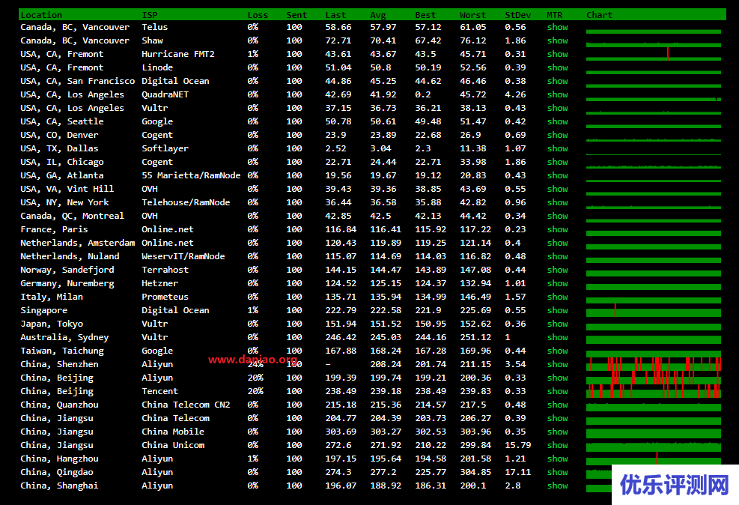Click the Loss column header

tap(258, 15)
